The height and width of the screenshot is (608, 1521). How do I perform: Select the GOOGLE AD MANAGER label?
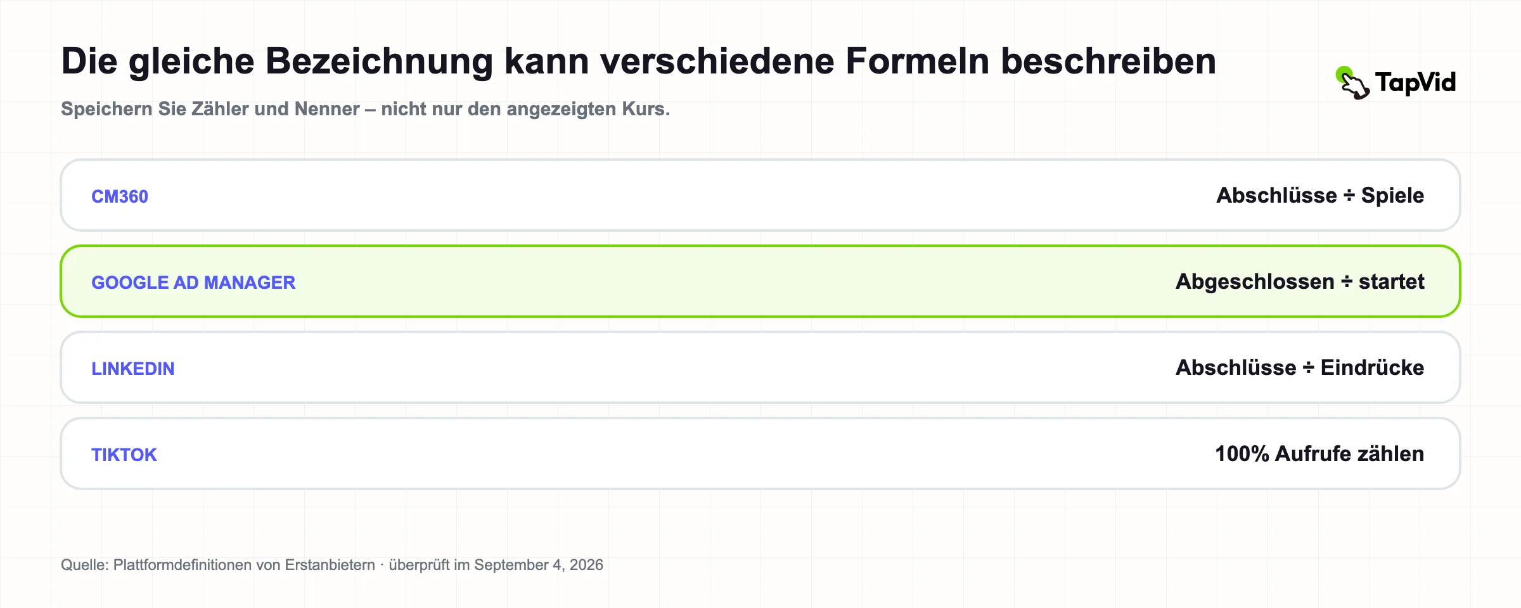click(x=193, y=282)
